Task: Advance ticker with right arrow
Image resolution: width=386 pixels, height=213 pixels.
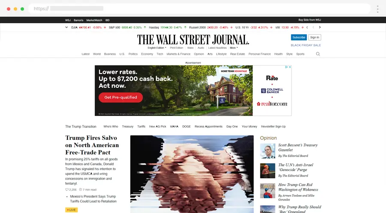Action: pyautogui.click(x=320, y=27)
